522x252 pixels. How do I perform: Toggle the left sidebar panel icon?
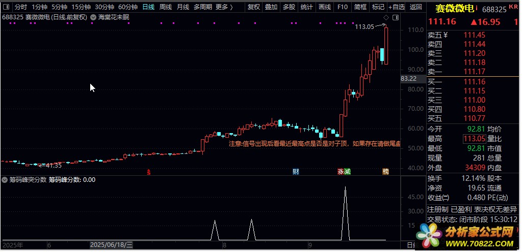tap(7, 7)
